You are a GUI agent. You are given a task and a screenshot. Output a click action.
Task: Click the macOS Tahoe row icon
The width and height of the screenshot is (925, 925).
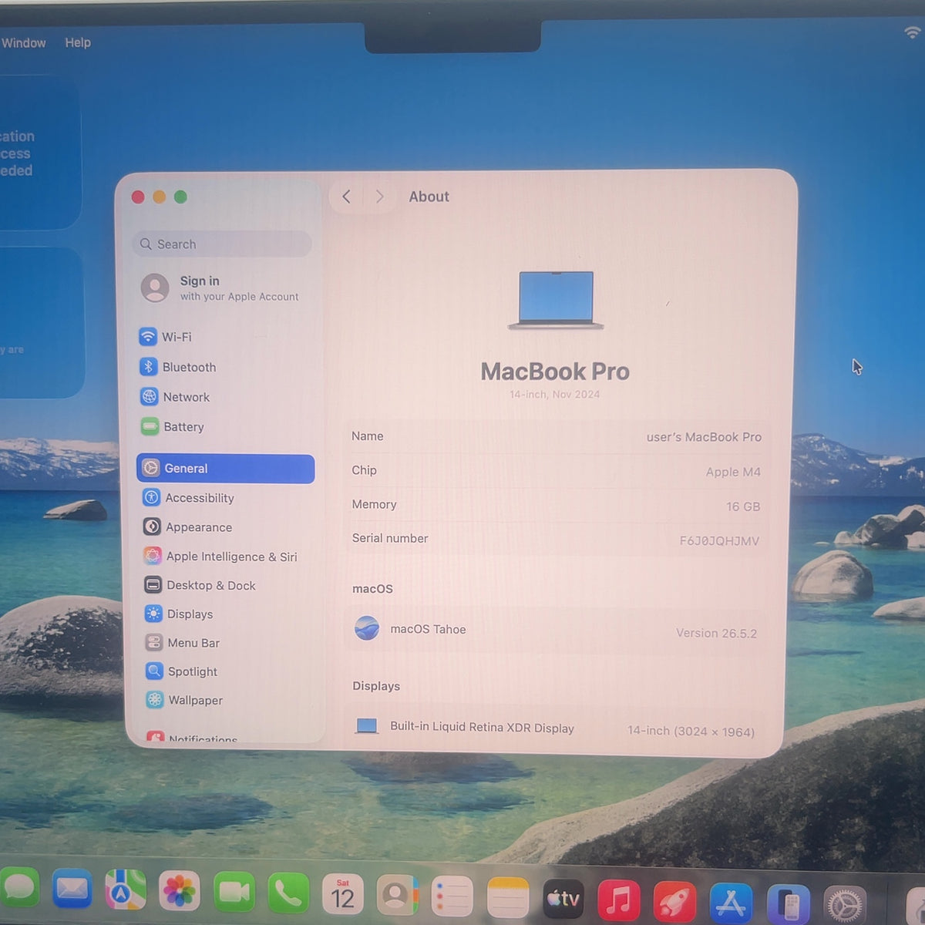(367, 628)
